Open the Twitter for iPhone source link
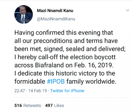Viewport: 132px width, 112px height. (67, 91)
